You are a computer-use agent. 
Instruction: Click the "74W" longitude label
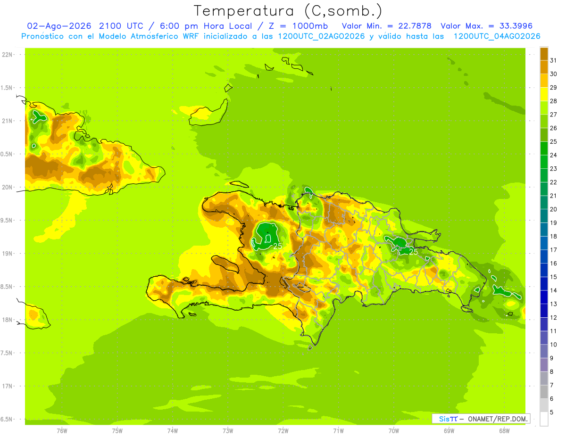coord(173,431)
